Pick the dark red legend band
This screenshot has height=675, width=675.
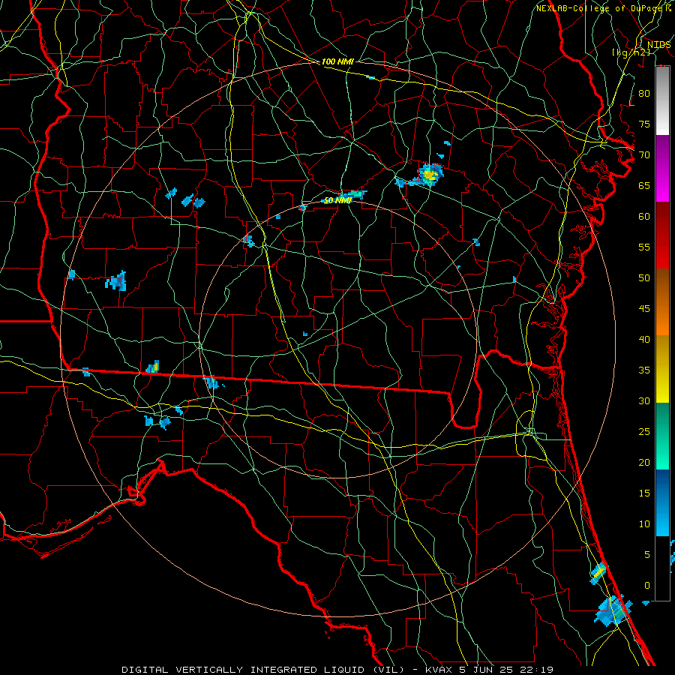click(x=662, y=219)
